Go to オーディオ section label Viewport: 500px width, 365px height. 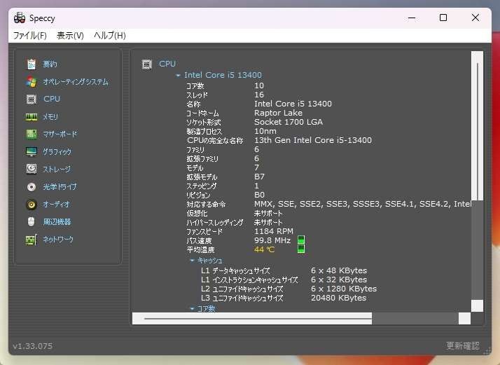click(x=56, y=205)
